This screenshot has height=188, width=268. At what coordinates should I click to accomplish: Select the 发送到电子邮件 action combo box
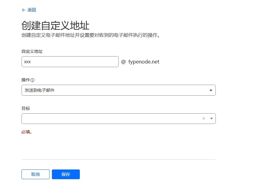point(115,90)
